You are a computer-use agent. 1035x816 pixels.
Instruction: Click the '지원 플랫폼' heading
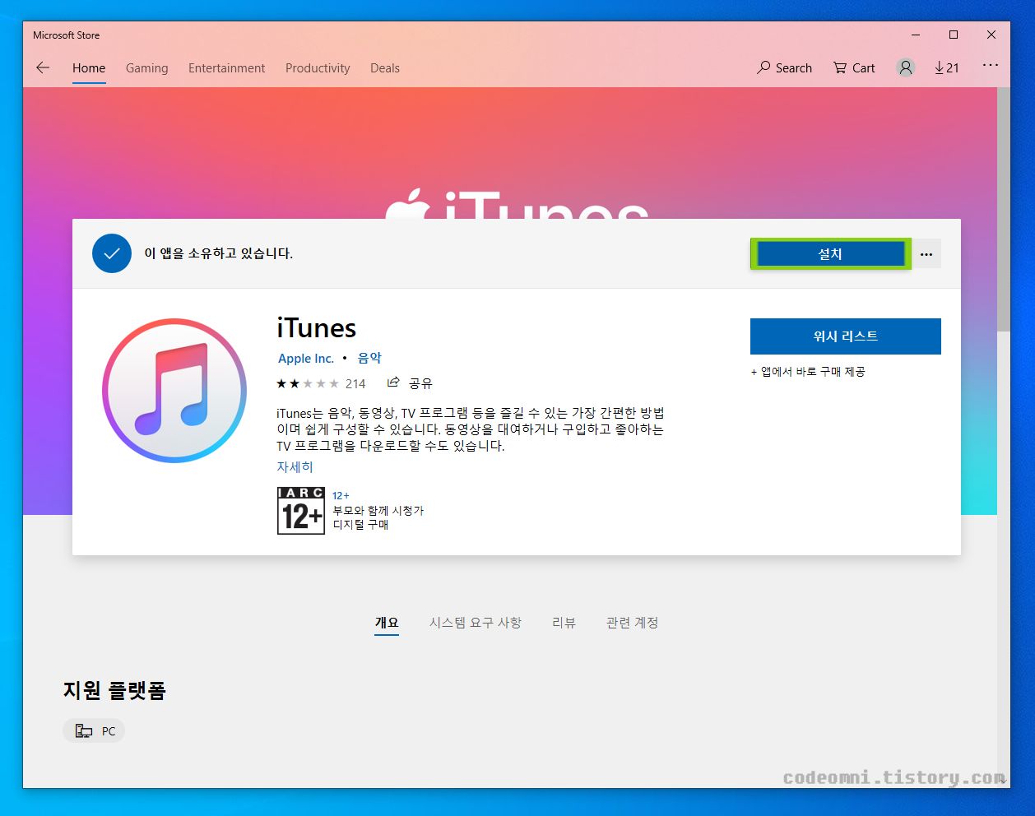coord(114,690)
